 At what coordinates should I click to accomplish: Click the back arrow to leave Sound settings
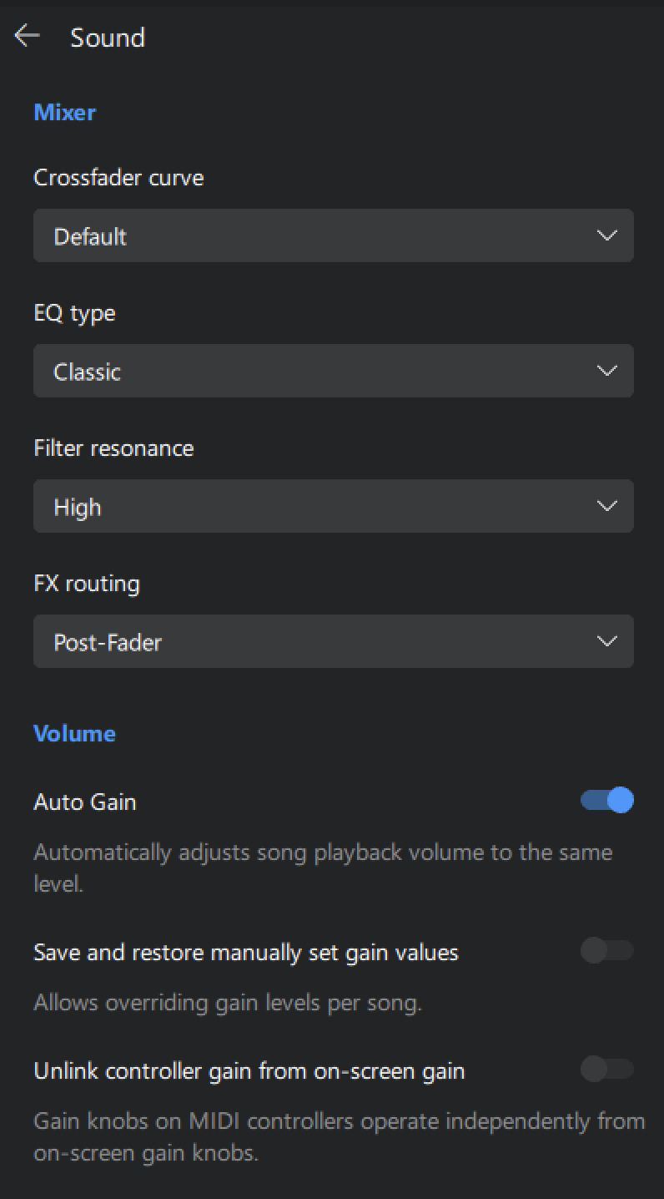click(27, 36)
